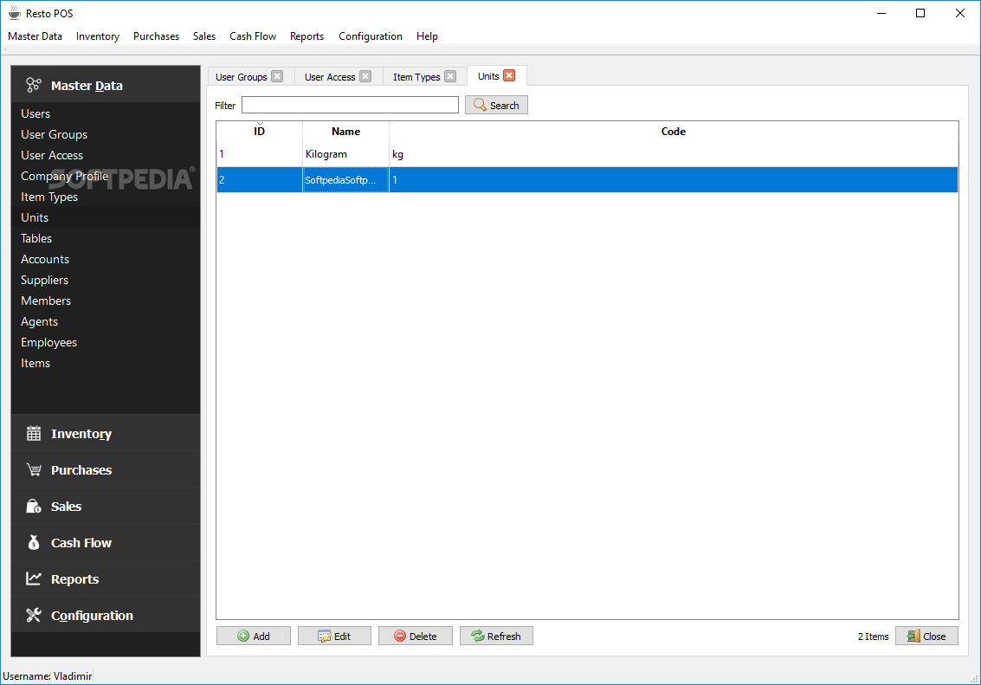Open Users in the sidebar
This screenshot has width=981, height=685.
coord(35,113)
